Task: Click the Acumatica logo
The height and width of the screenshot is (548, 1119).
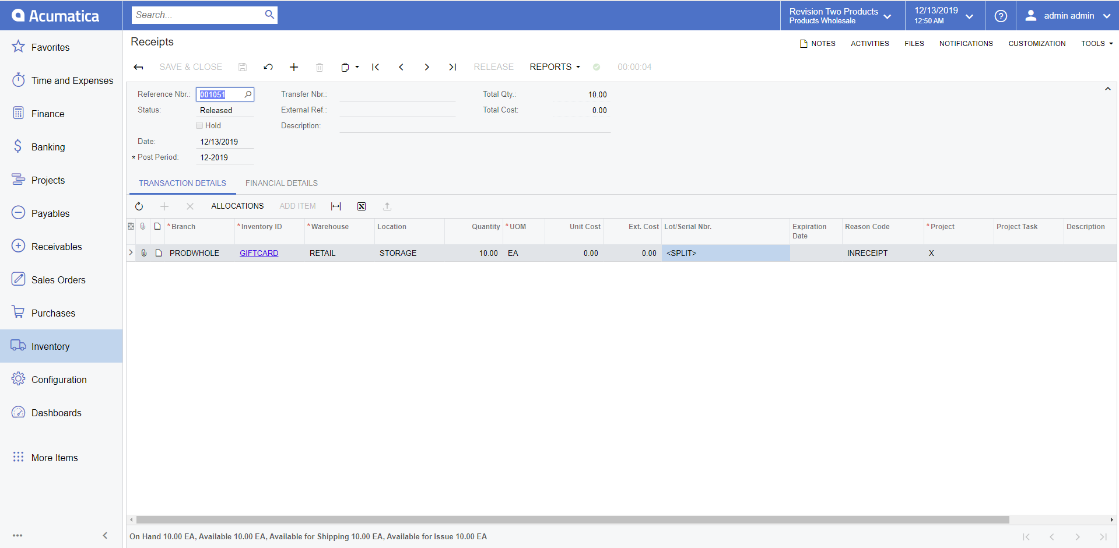Action: pyautogui.click(x=55, y=16)
